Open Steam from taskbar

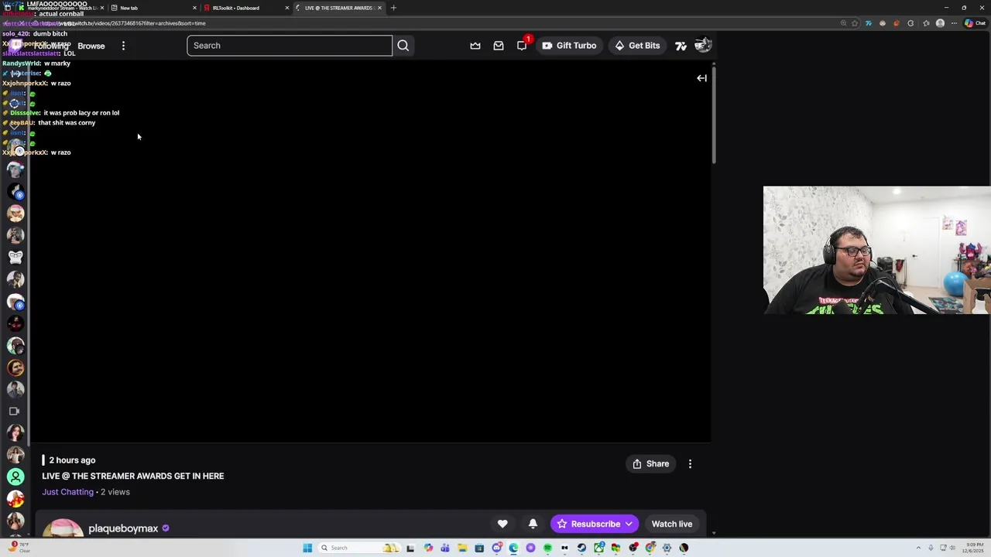click(x=581, y=548)
